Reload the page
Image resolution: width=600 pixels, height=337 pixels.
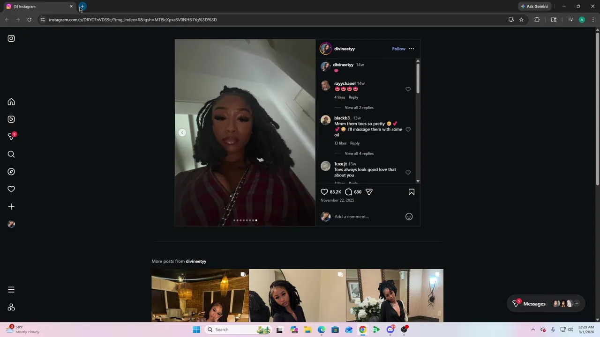click(x=29, y=20)
